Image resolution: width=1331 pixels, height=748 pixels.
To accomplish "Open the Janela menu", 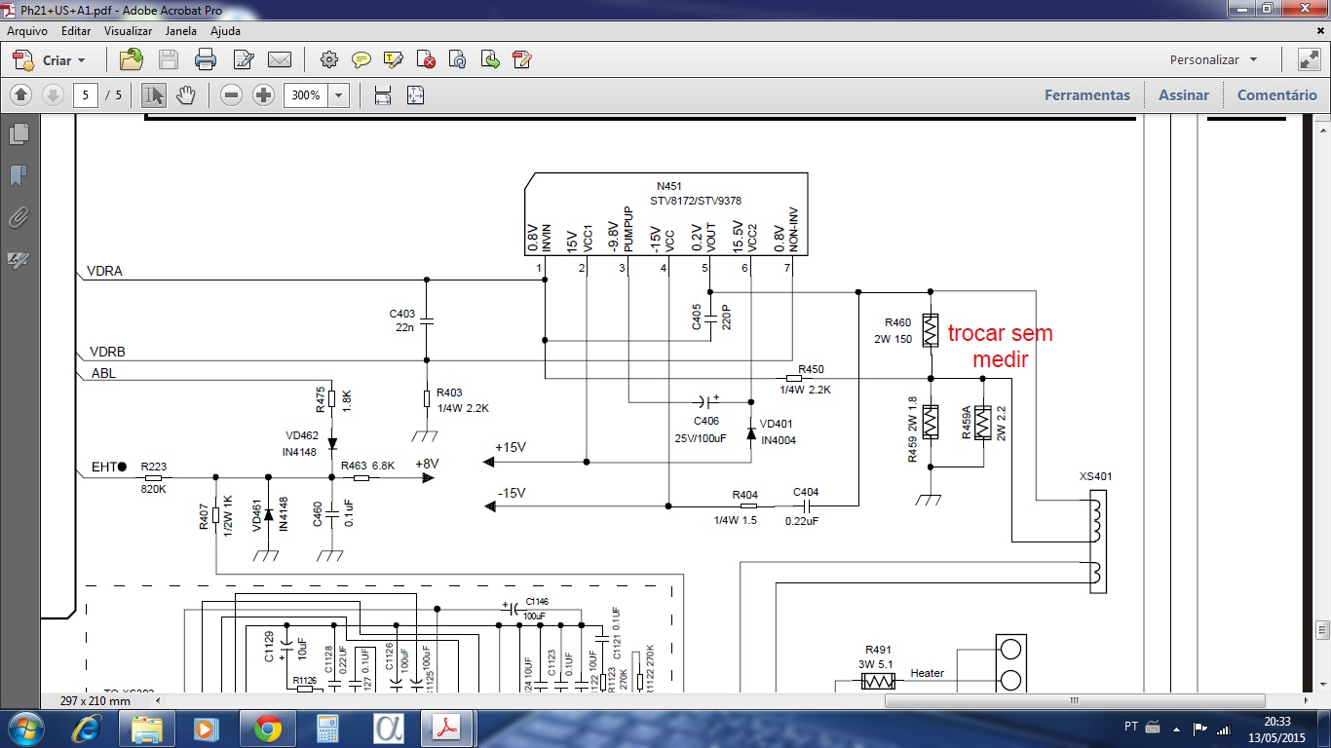I will pyautogui.click(x=181, y=31).
